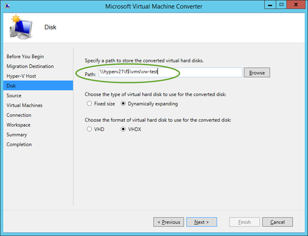Viewport: 308px width, 236px height.
Task: Jump to the Summary step
Action: 17,135
